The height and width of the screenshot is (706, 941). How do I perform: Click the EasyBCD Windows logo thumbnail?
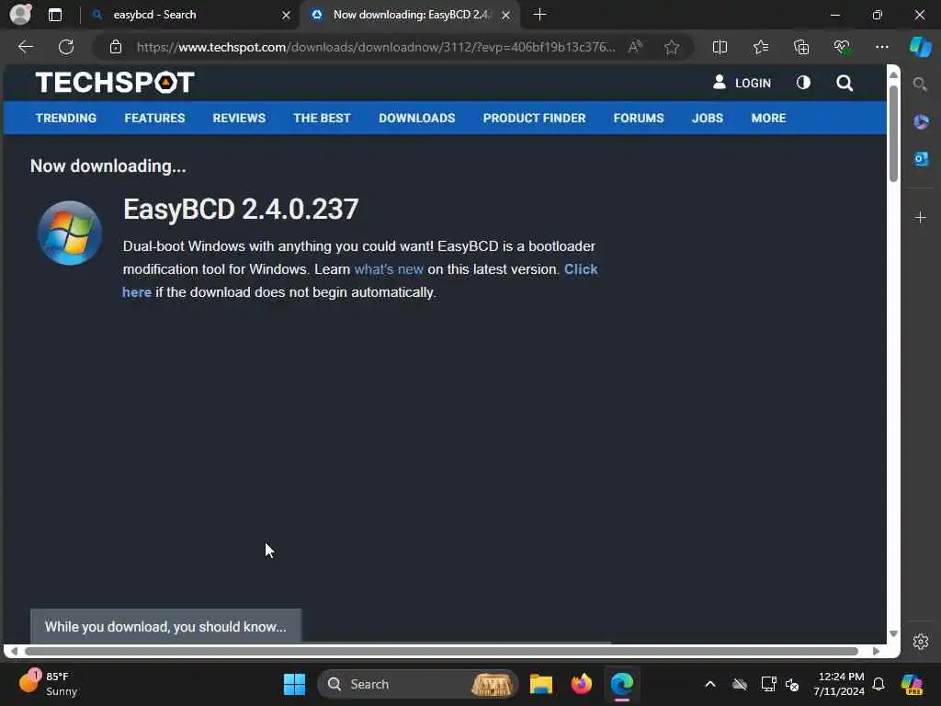(70, 233)
